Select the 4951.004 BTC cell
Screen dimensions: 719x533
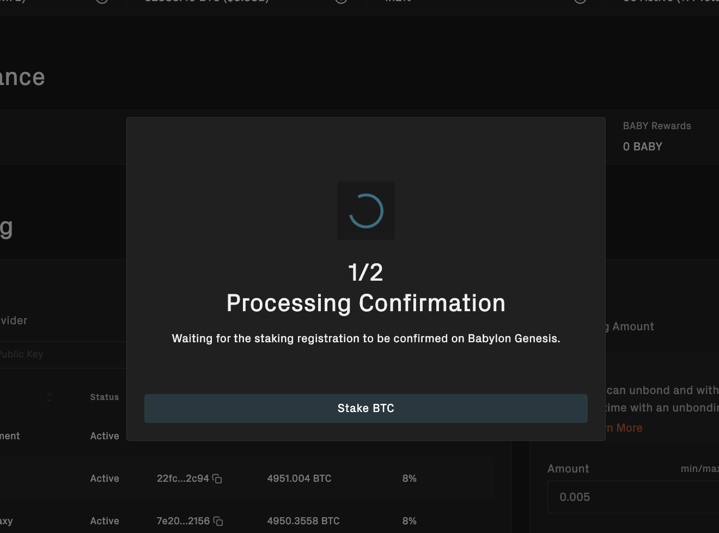tap(299, 479)
